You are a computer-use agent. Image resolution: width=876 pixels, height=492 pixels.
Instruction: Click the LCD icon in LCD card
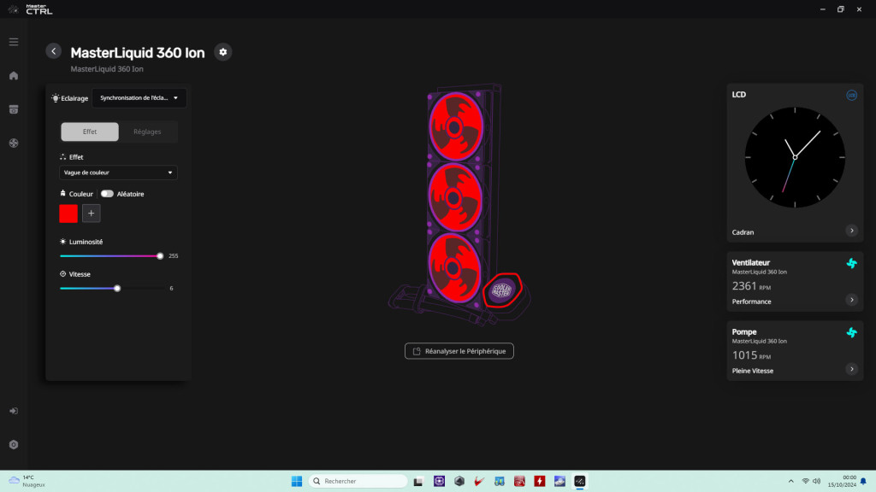[x=851, y=95]
